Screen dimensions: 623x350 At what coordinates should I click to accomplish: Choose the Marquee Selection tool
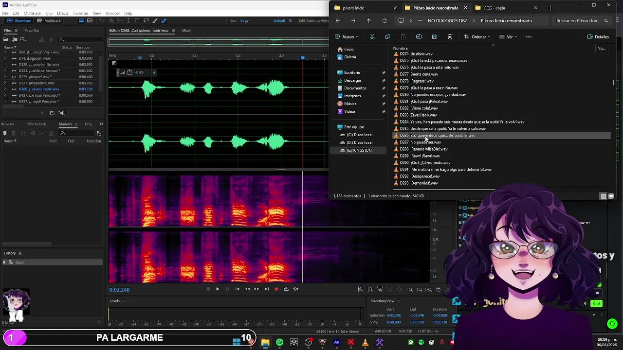coord(138,21)
